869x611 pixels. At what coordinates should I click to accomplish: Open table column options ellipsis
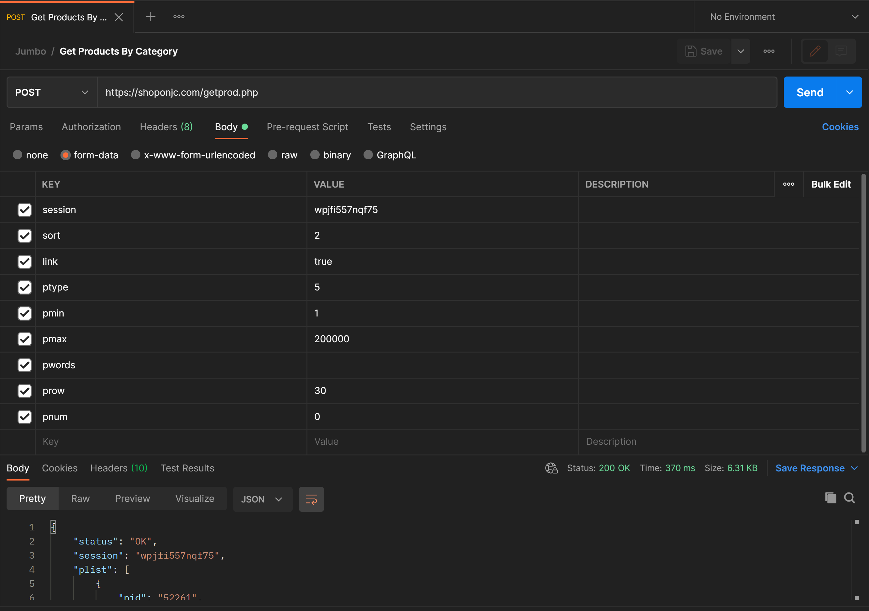[x=788, y=184]
